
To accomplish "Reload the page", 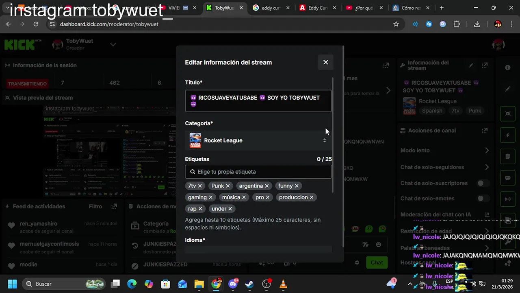I will (x=36, y=24).
